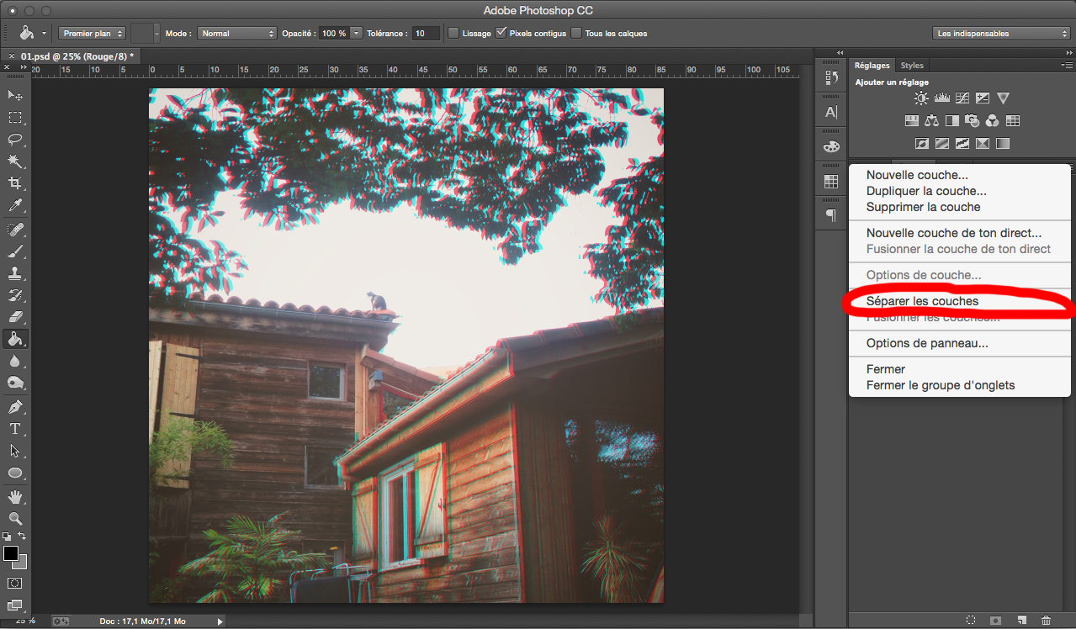Uncheck the Pixels contigus checkbox
This screenshot has height=629, width=1076.
(501, 34)
